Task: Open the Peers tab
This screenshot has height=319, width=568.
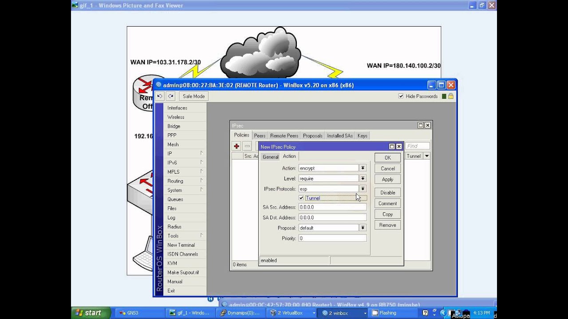Action: [260, 136]
